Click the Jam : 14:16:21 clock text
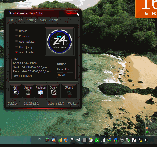 (x=23, y=76)
